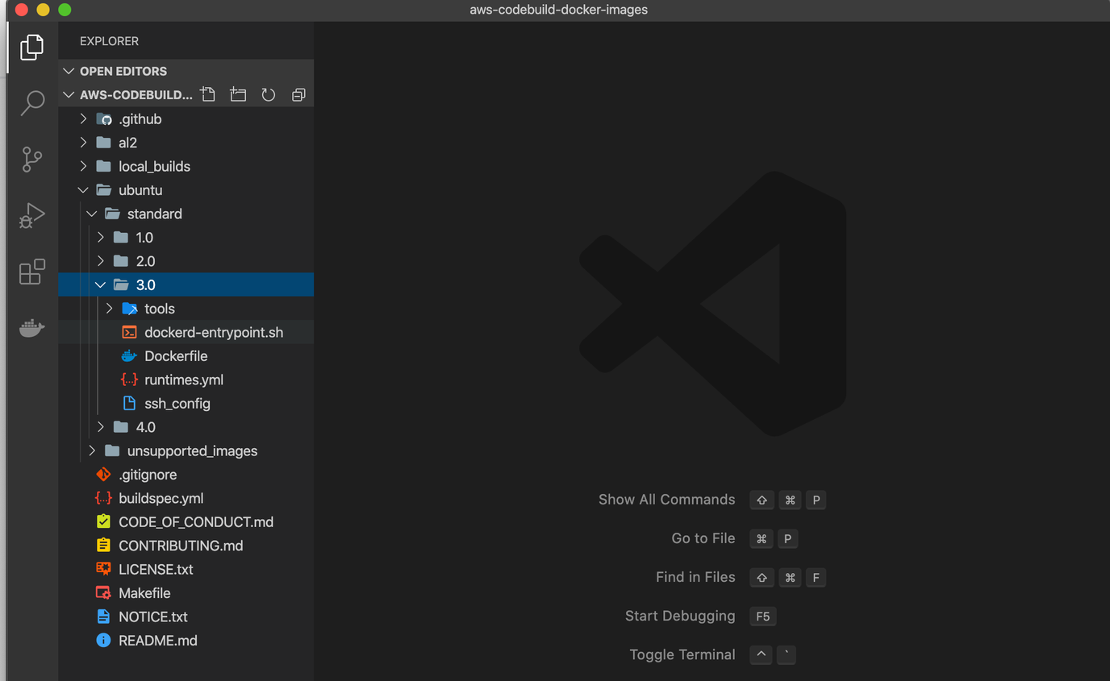Click the file icon beside ssh_config
This screenshot has height=681, width=1110.
[x=129, y=403]
